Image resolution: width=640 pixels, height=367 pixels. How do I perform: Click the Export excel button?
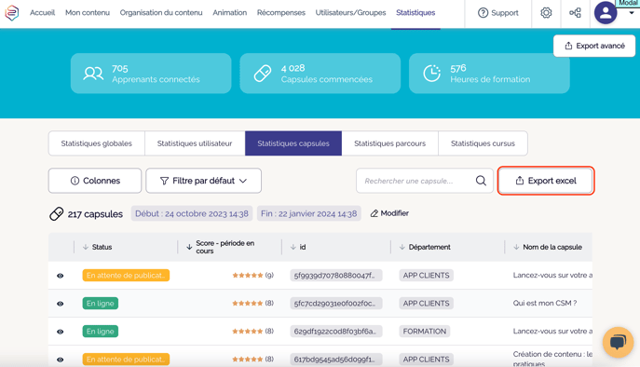[546, 181]
